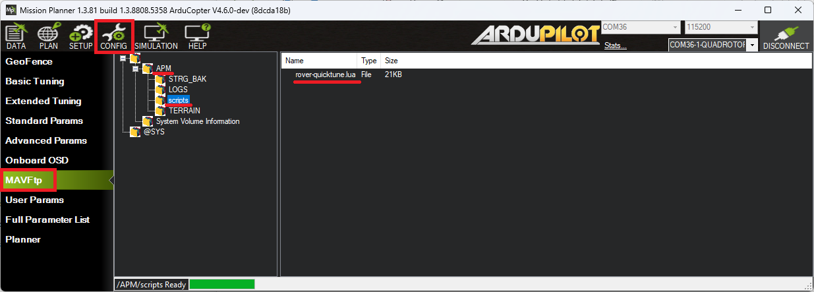Image resolution: width=814 pixels, height=292 pixels.
Task: Go to Extended Tuning page
Action: point(44,101)
